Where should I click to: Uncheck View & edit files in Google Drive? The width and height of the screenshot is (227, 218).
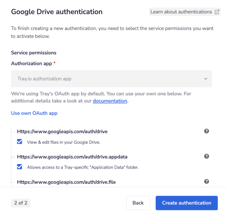pyautogui.click(x=20, y=141)
